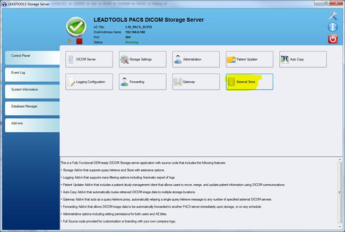Image resolution: width=345 pixels, height=232 pixels.
Task: Switch to the Event Log tab
Action: pyautogui.click(x=32, y=75)
